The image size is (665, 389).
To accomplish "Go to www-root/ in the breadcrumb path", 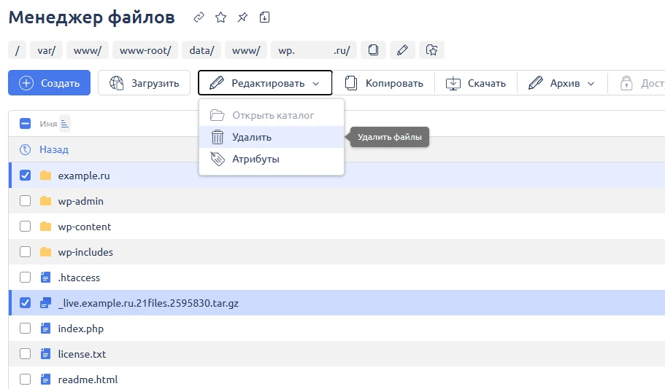I will [x=145, y=50].
